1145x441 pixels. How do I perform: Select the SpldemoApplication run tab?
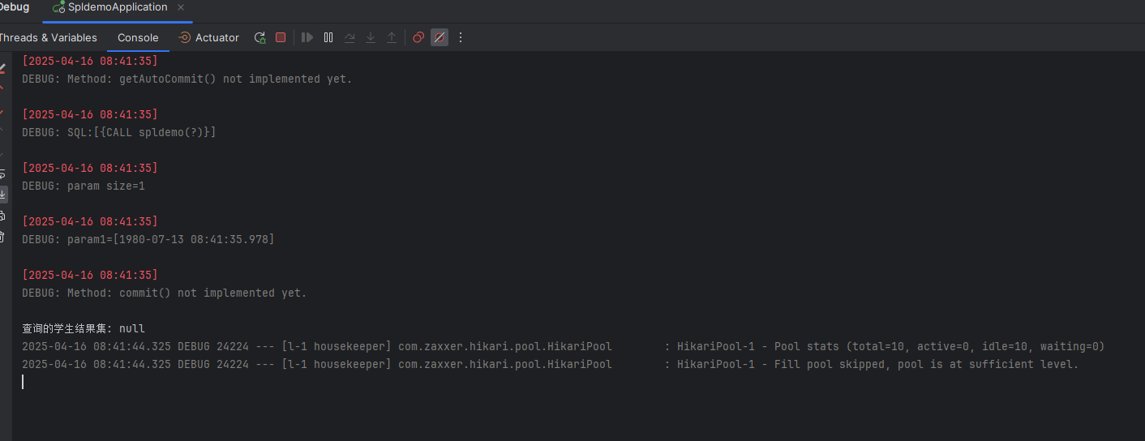(x=109, y=7)
